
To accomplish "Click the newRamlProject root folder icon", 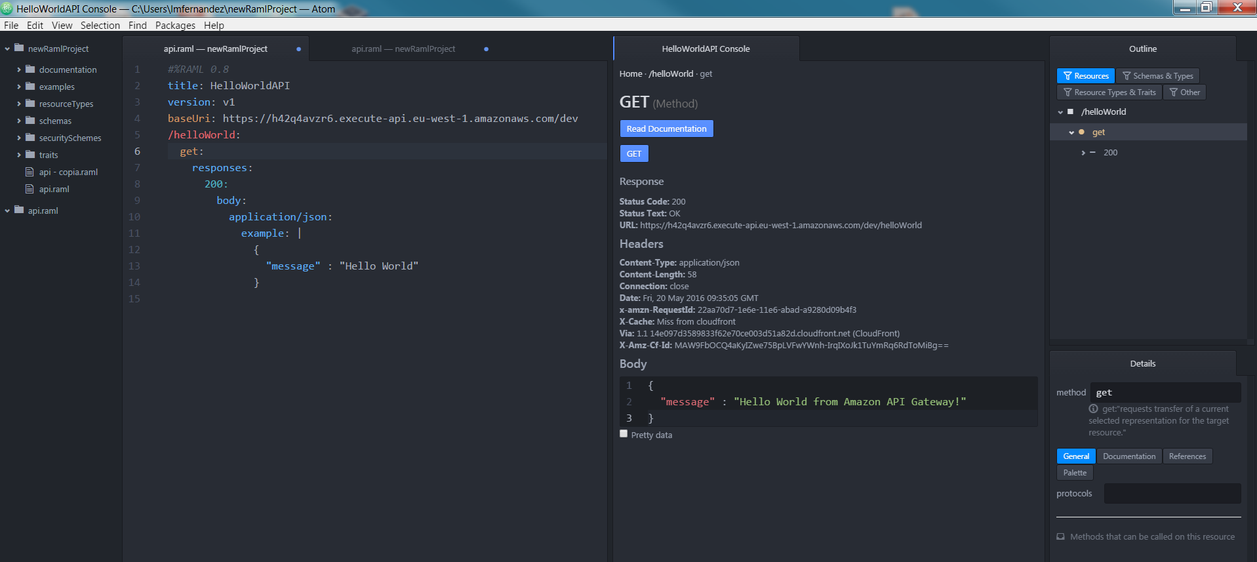I will [x=19, y=48].
